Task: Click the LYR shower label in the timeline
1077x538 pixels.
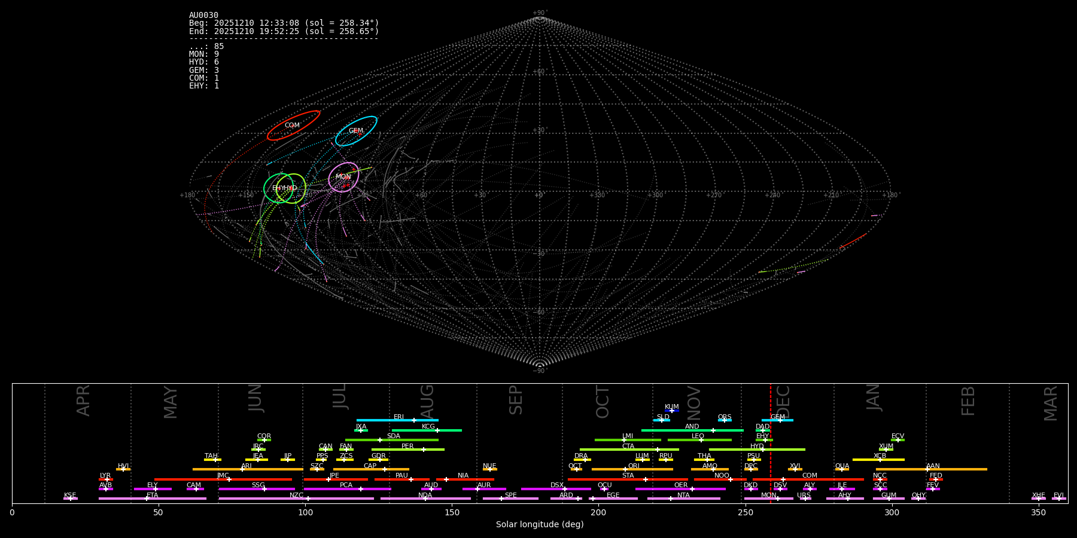Action: (x=105, y=476)
